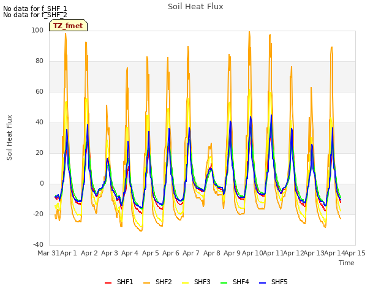Click the Apr 9 x-axis tick label
The height and width of the screenshot is (294, 392).
(x=232, y=253)
